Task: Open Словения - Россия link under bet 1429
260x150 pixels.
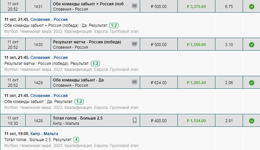Action: tap(49, 96)
